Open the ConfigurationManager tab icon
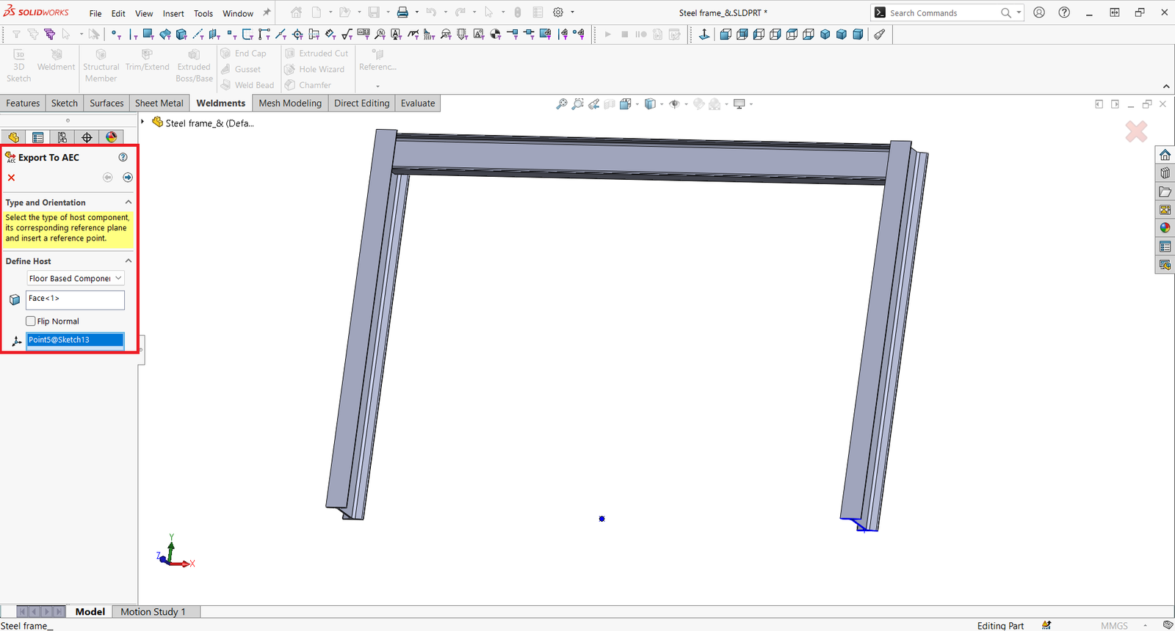 pyautogui.click(x=62, y=137)
